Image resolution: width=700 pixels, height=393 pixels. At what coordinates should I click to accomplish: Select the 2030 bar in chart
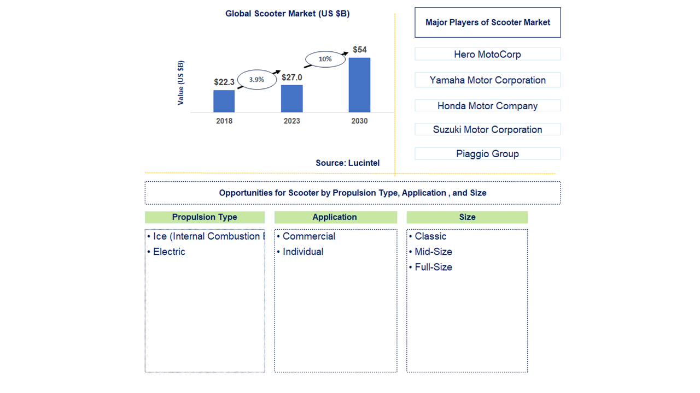click(x=359, y=85)
